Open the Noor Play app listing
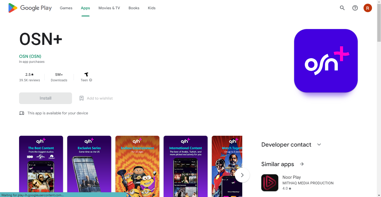381x197 pixels. [x=297, y=183]
